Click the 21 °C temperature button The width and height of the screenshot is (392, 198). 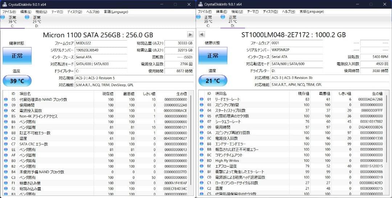coord(213,81)
